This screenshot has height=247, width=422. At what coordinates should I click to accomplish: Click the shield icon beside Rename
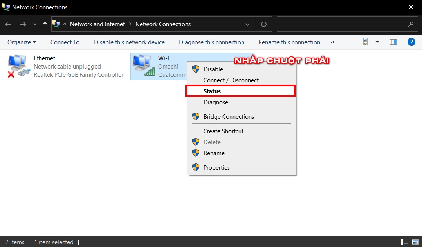(196, 153)
